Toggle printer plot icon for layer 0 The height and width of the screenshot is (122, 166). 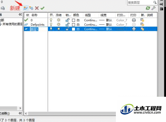pyautogui.click(x=134, y=20)
